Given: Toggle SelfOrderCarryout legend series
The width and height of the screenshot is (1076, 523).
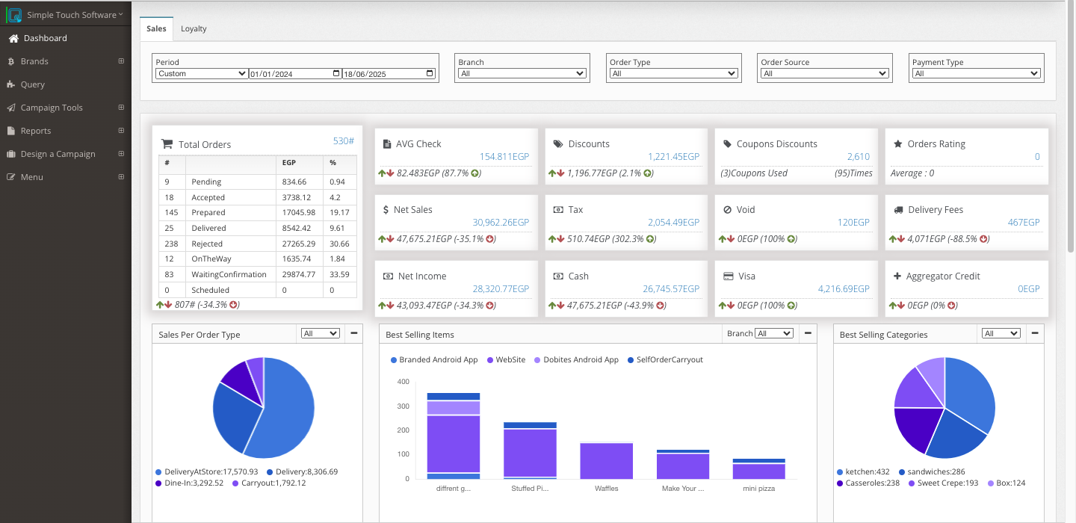Looking at the screenshot, I should (665, 359).
